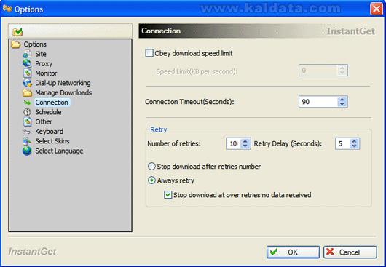Image resolution: width=386 pixels, height=267 pixels.
Task: Dismiss dialog with the Cancel button
Action: (350, 252)
